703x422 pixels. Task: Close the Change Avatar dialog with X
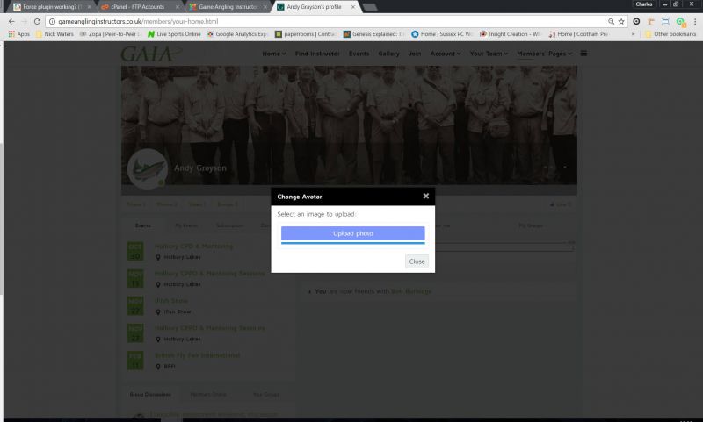(426, 196)
